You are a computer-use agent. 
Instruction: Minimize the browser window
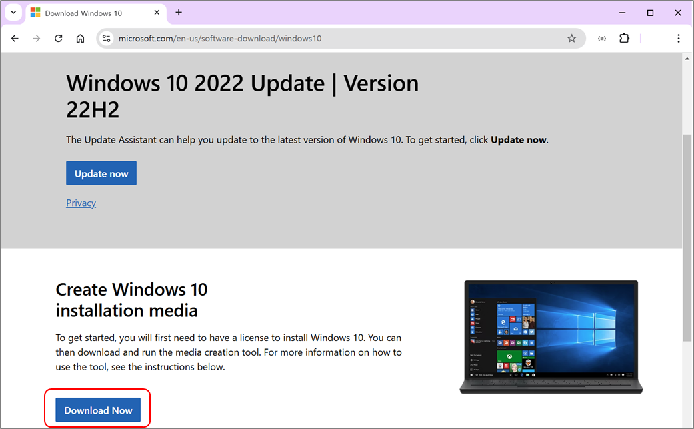[x=622, y=13]
